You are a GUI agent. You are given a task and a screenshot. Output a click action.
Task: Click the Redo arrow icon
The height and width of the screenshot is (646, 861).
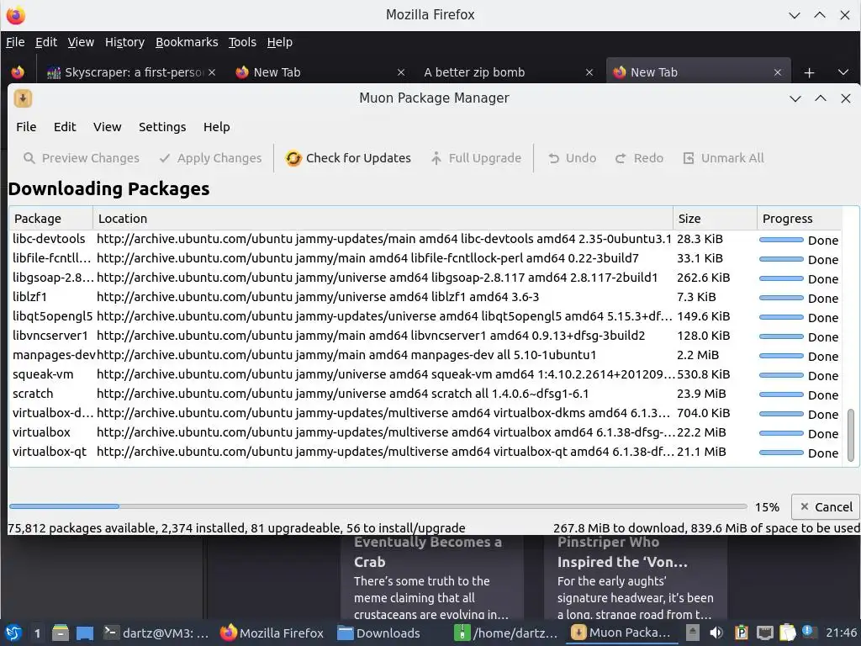tap(621, 158)
